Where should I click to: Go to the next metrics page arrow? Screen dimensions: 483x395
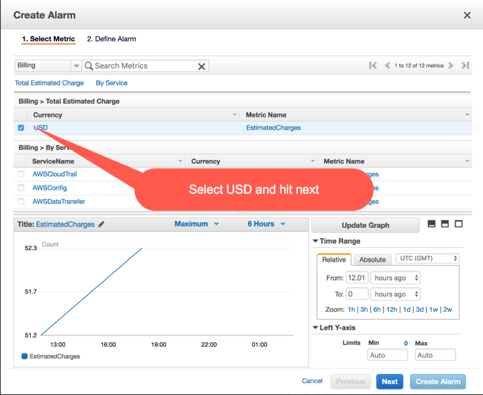coord(451,65)
